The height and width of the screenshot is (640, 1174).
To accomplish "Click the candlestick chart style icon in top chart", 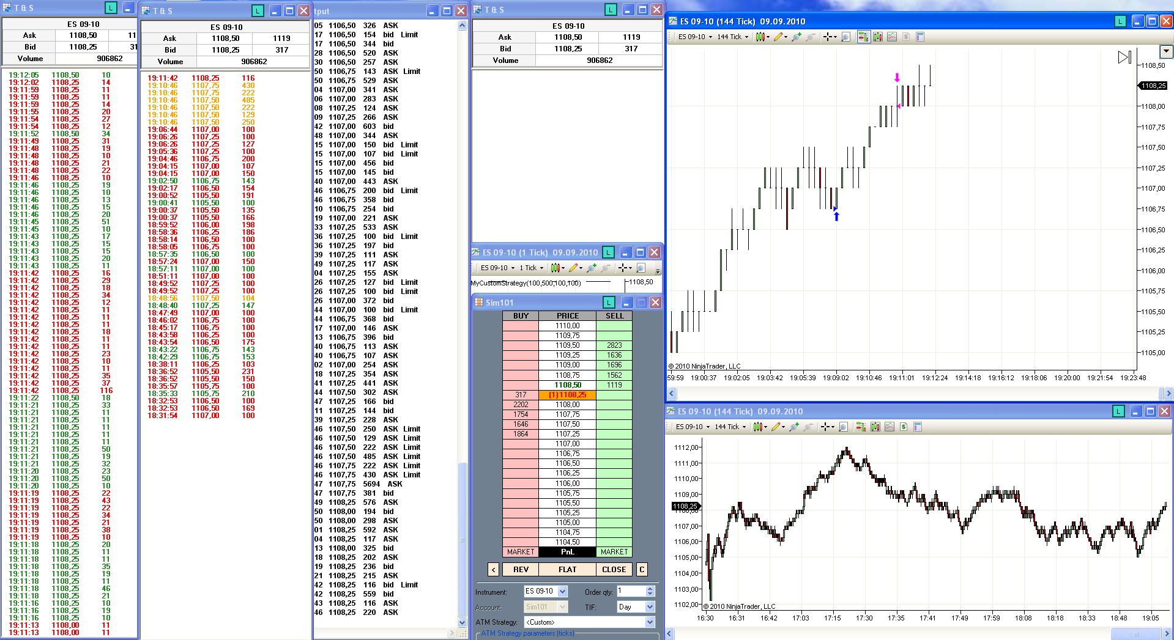I will 760,37.
